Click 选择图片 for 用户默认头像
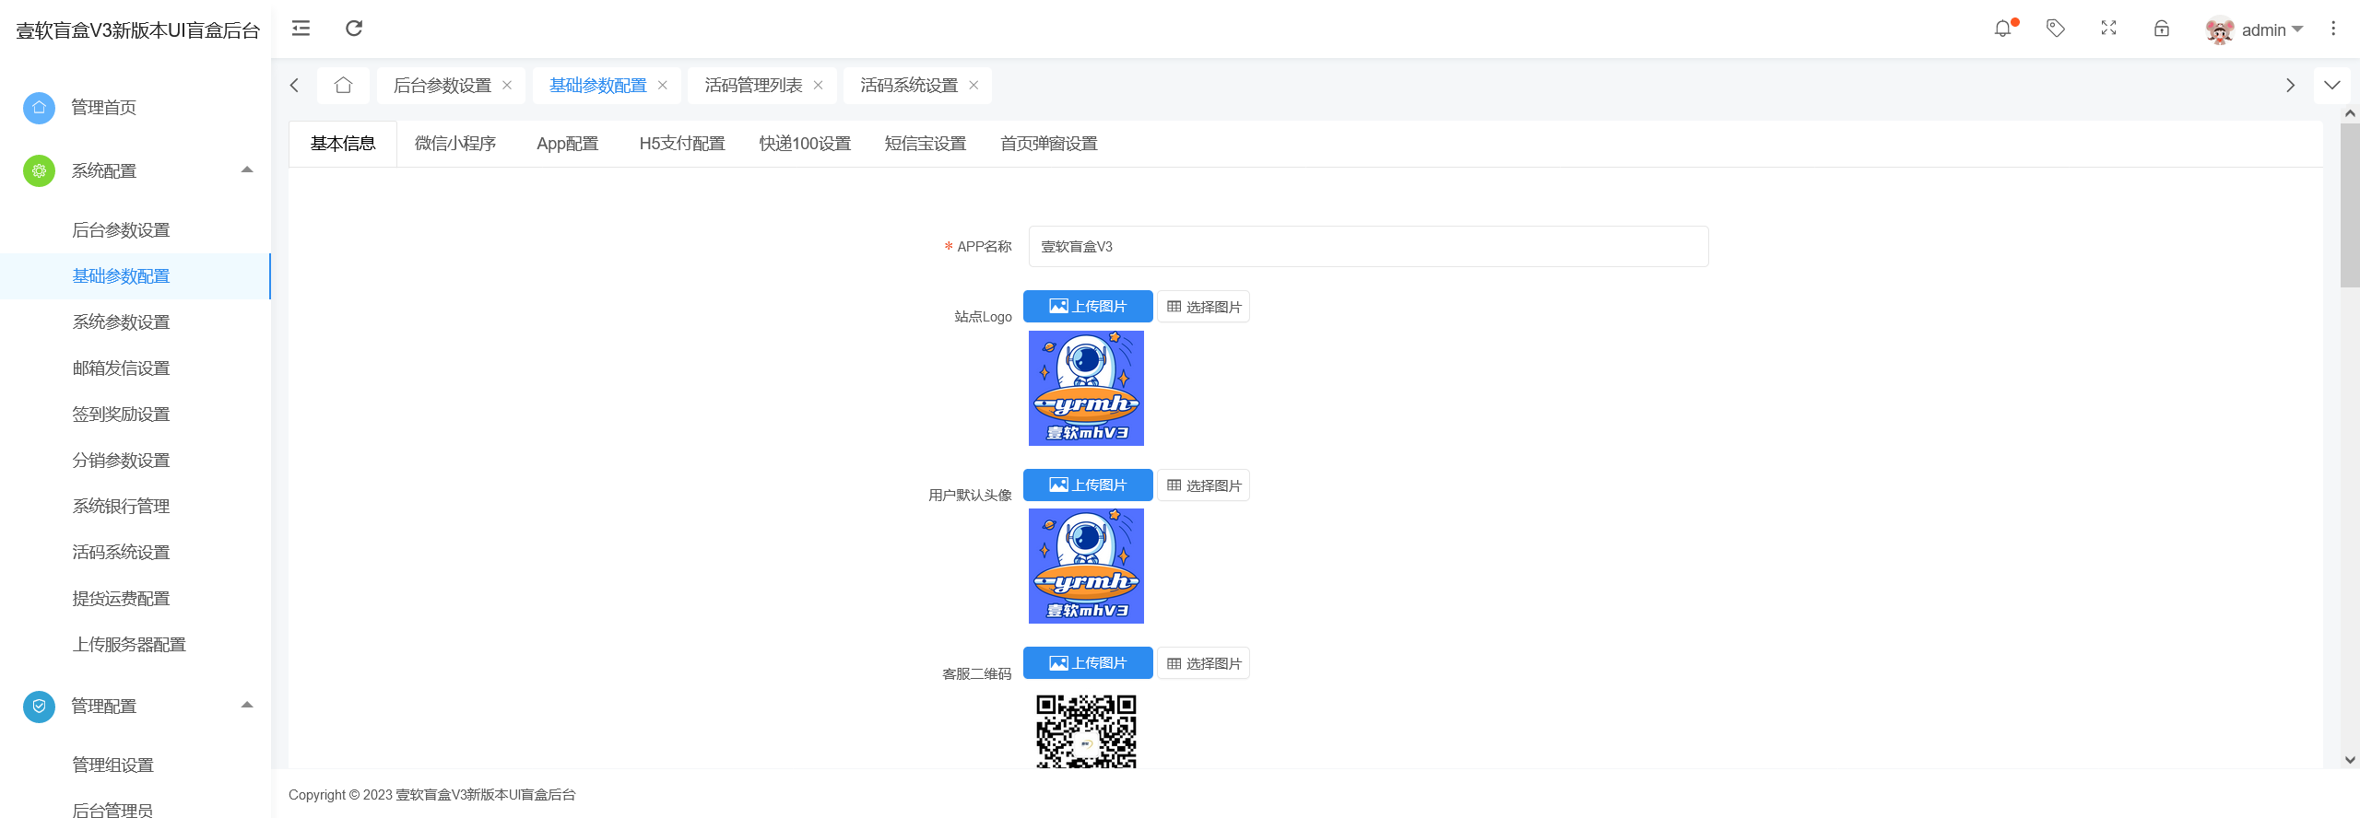Viewport: 2360px width, 818px height. (1203, 485)
